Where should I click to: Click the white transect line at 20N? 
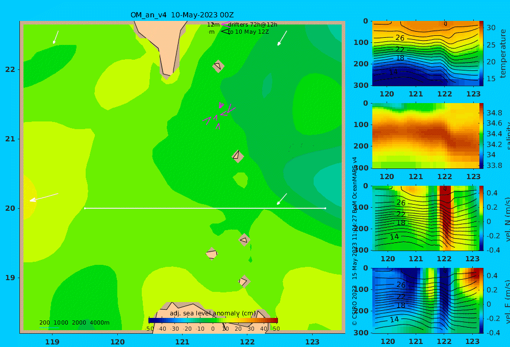205,208
